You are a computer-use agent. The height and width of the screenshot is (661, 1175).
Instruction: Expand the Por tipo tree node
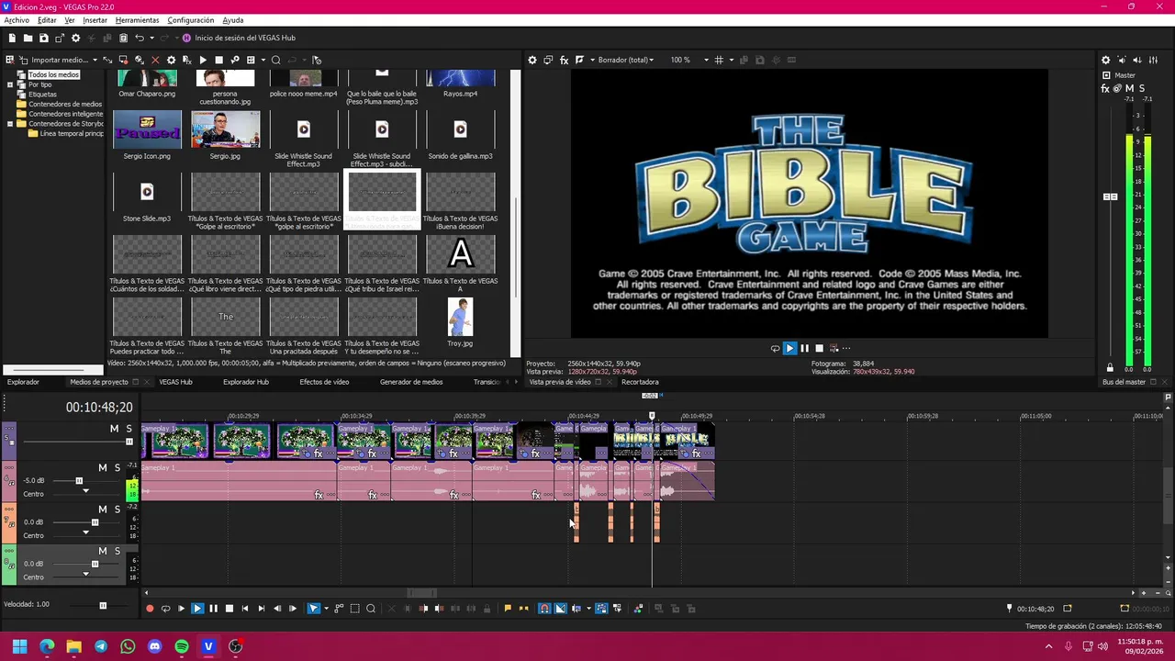point(10,84)
